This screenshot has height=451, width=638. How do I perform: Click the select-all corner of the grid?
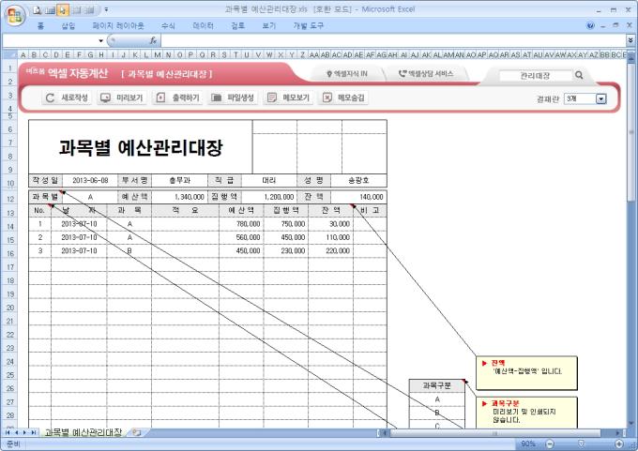click(x=10, y=54)
